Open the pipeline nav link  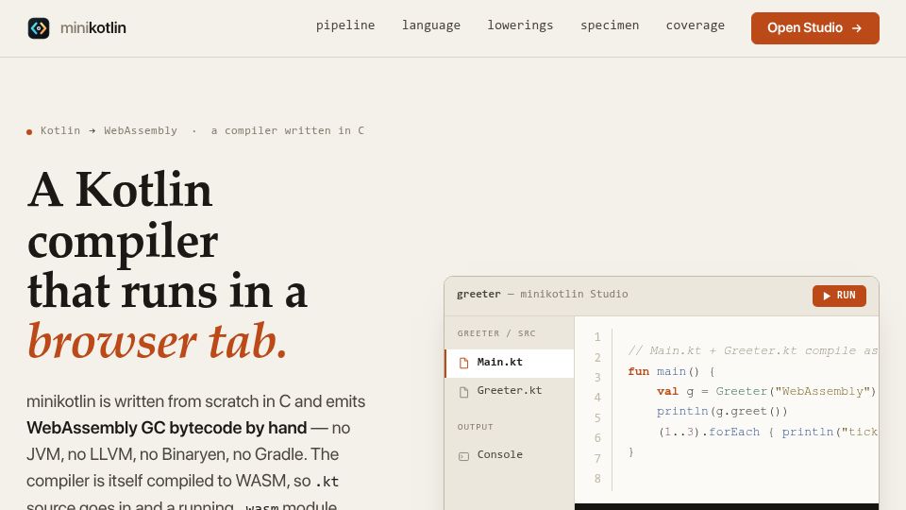click(x=345, y=25)
